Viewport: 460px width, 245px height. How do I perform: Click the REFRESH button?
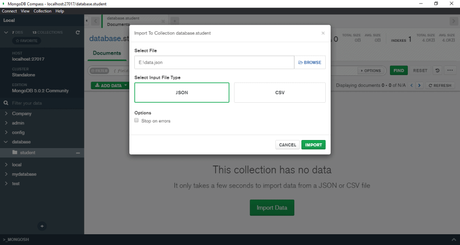click(440, 86)
